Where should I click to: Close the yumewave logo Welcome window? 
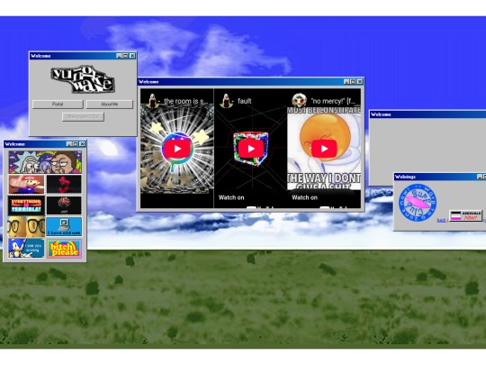coord(132,56)
